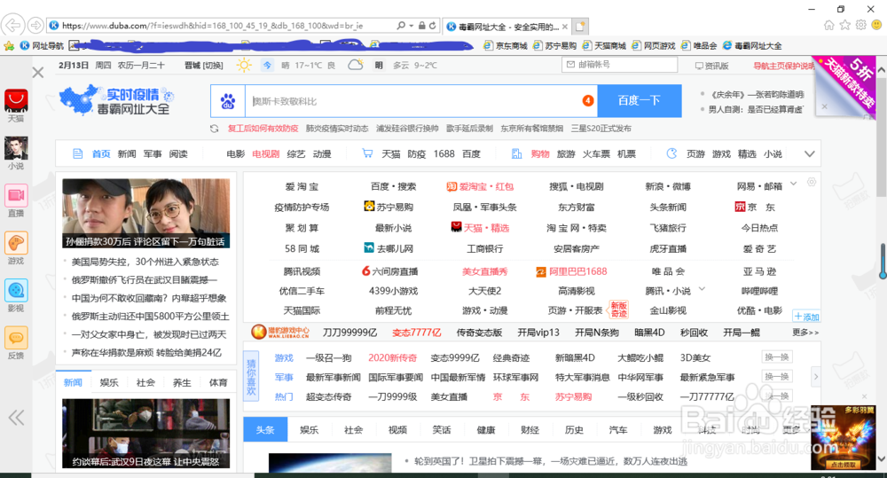Select the 新闻 tab in the left news panel
887x478 pixels.
73,382
